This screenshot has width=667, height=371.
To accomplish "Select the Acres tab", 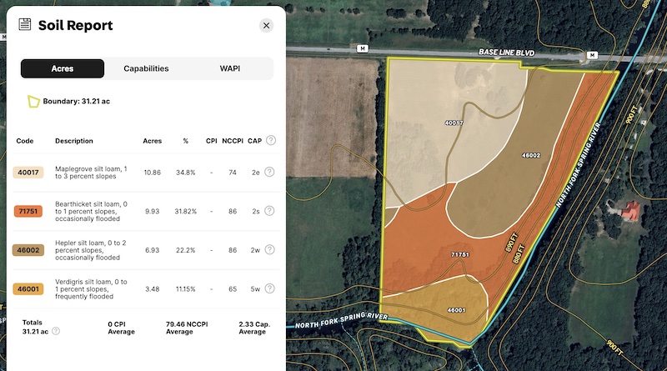I will [63, 68].
